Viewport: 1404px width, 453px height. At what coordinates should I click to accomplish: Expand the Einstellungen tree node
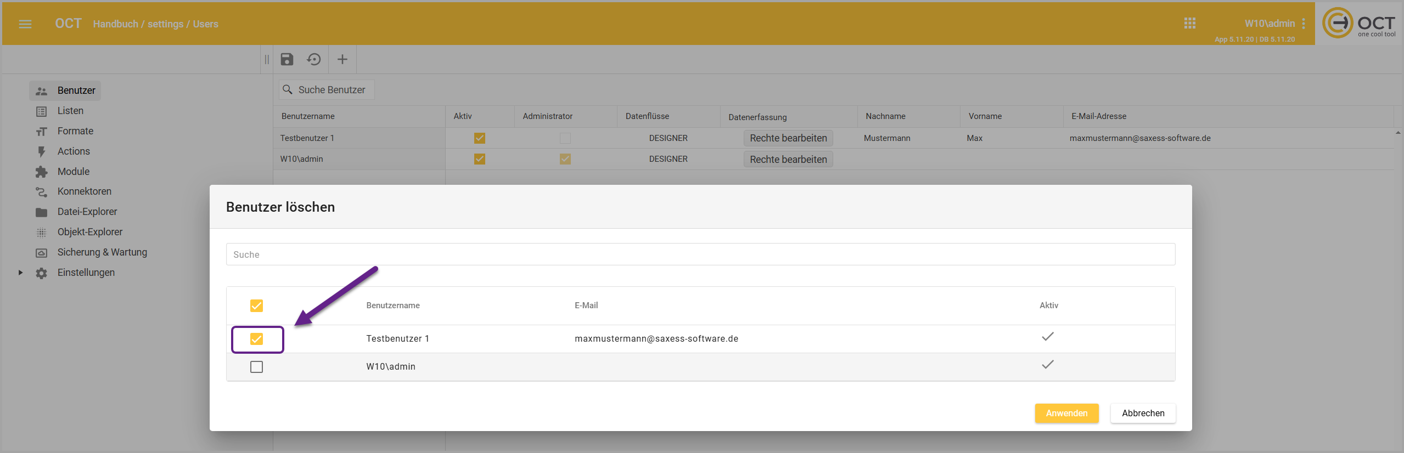point(20,273)
